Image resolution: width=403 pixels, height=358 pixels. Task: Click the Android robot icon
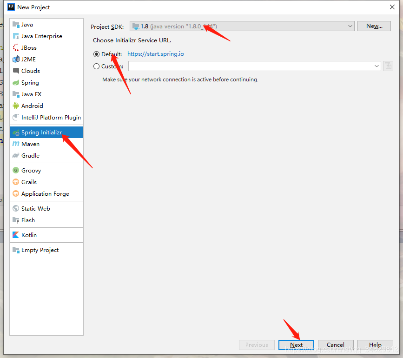coord(16,106)
